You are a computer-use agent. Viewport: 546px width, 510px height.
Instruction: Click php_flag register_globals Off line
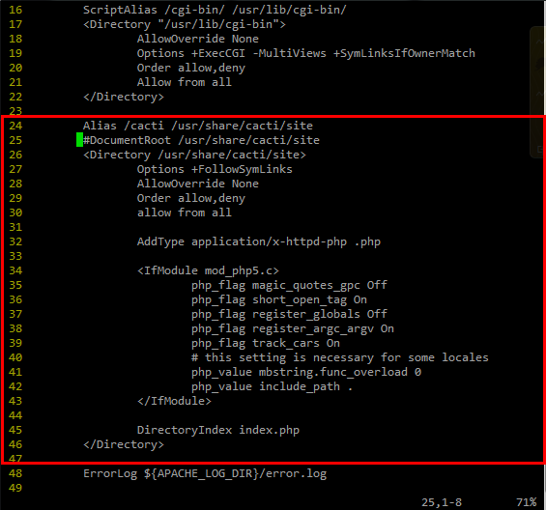(x=289, y=314)
